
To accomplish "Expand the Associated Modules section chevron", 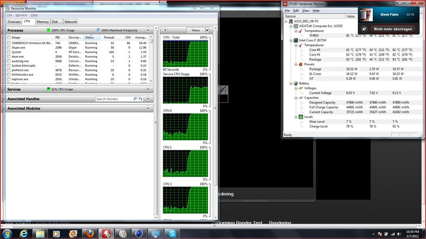I will (148, 108).
